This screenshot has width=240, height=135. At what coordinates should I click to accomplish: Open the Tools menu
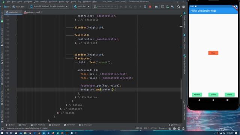pyautogui.click(x=73, y=1)
